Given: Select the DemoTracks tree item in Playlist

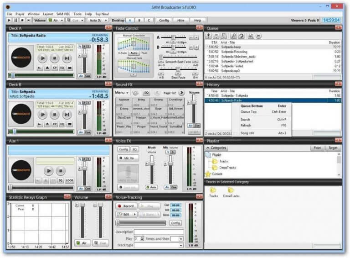Looking at the screenshot, I should 227,168.
